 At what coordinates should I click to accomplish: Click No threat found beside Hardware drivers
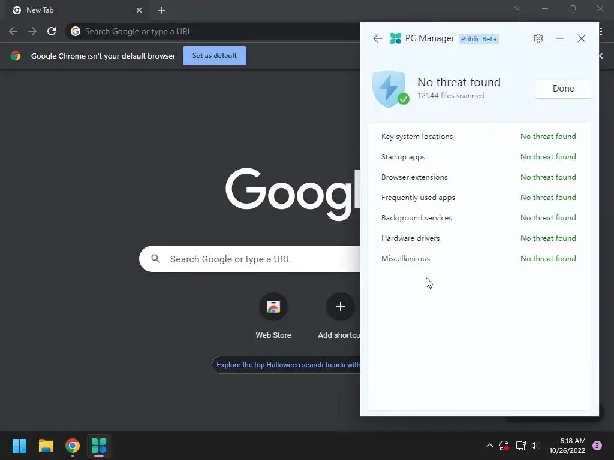(x=548, y=238)
